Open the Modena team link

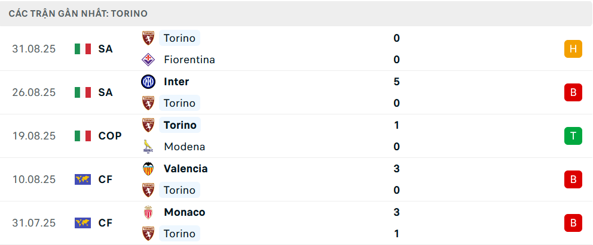184,147
